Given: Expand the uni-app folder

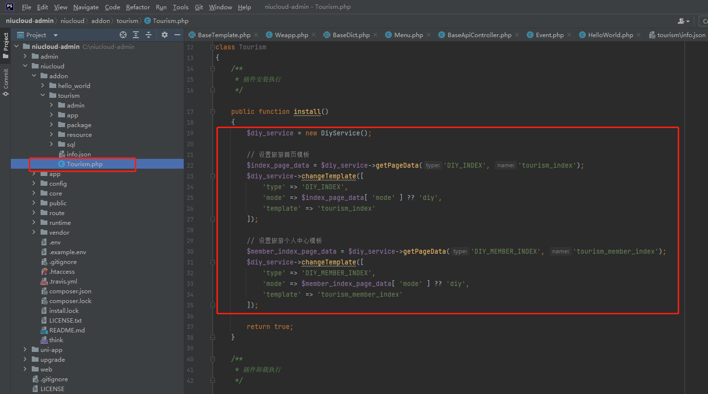Looking at the screenshot, I should (25, 350).
